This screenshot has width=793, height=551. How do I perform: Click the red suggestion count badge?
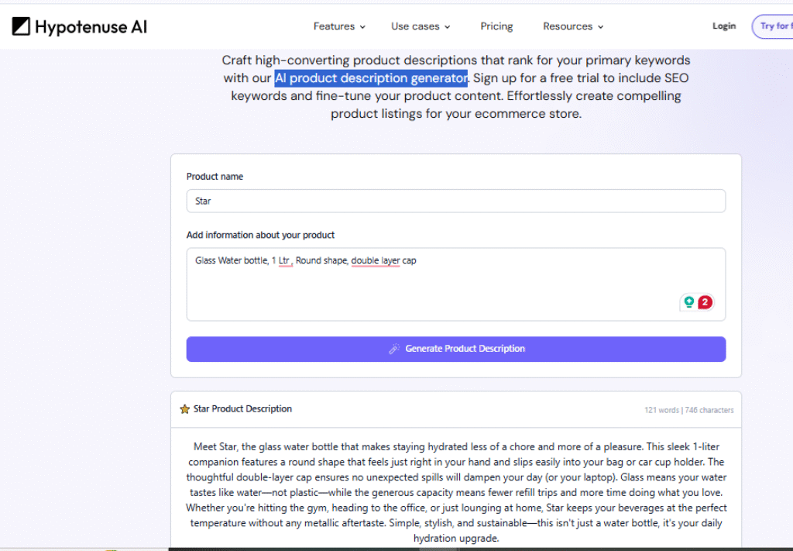pyautogui.click(x=705, y=302)
